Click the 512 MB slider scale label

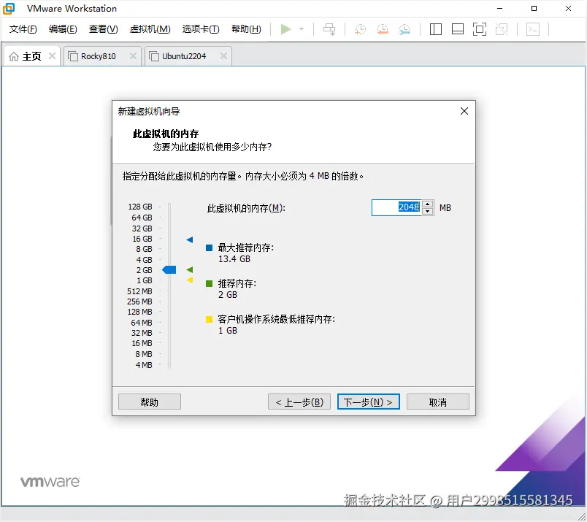(x=139, y=291)
